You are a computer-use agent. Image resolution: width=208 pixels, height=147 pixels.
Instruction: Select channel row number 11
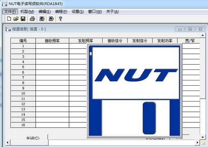pos(23,99)
